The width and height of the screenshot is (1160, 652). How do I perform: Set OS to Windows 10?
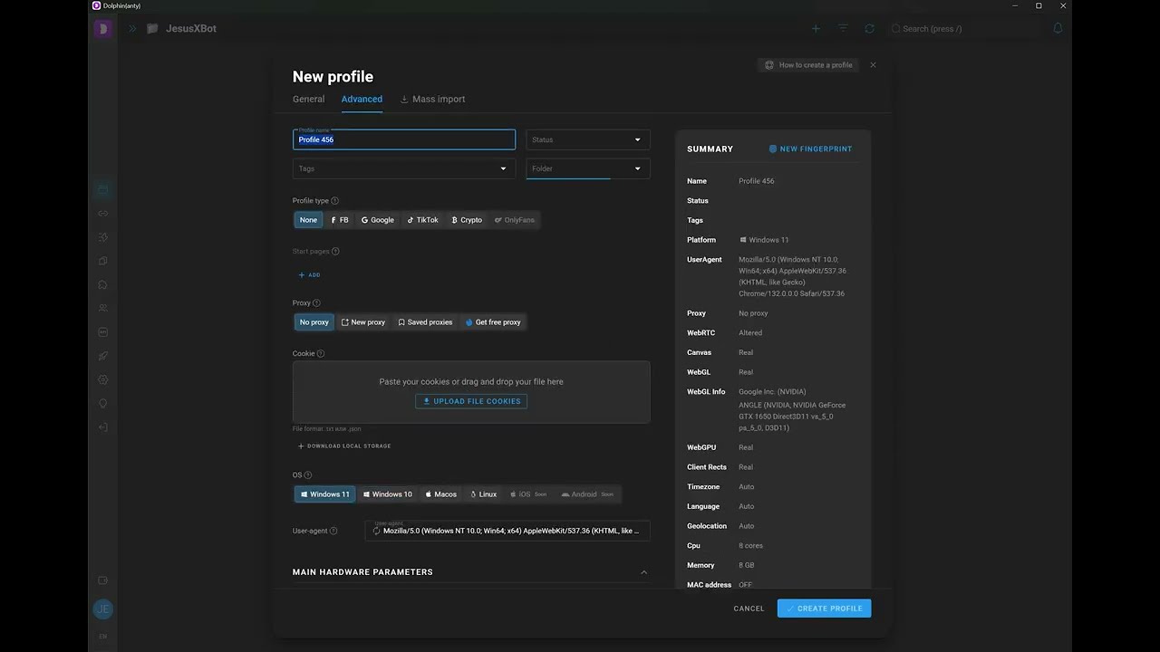tap(387, 494)
